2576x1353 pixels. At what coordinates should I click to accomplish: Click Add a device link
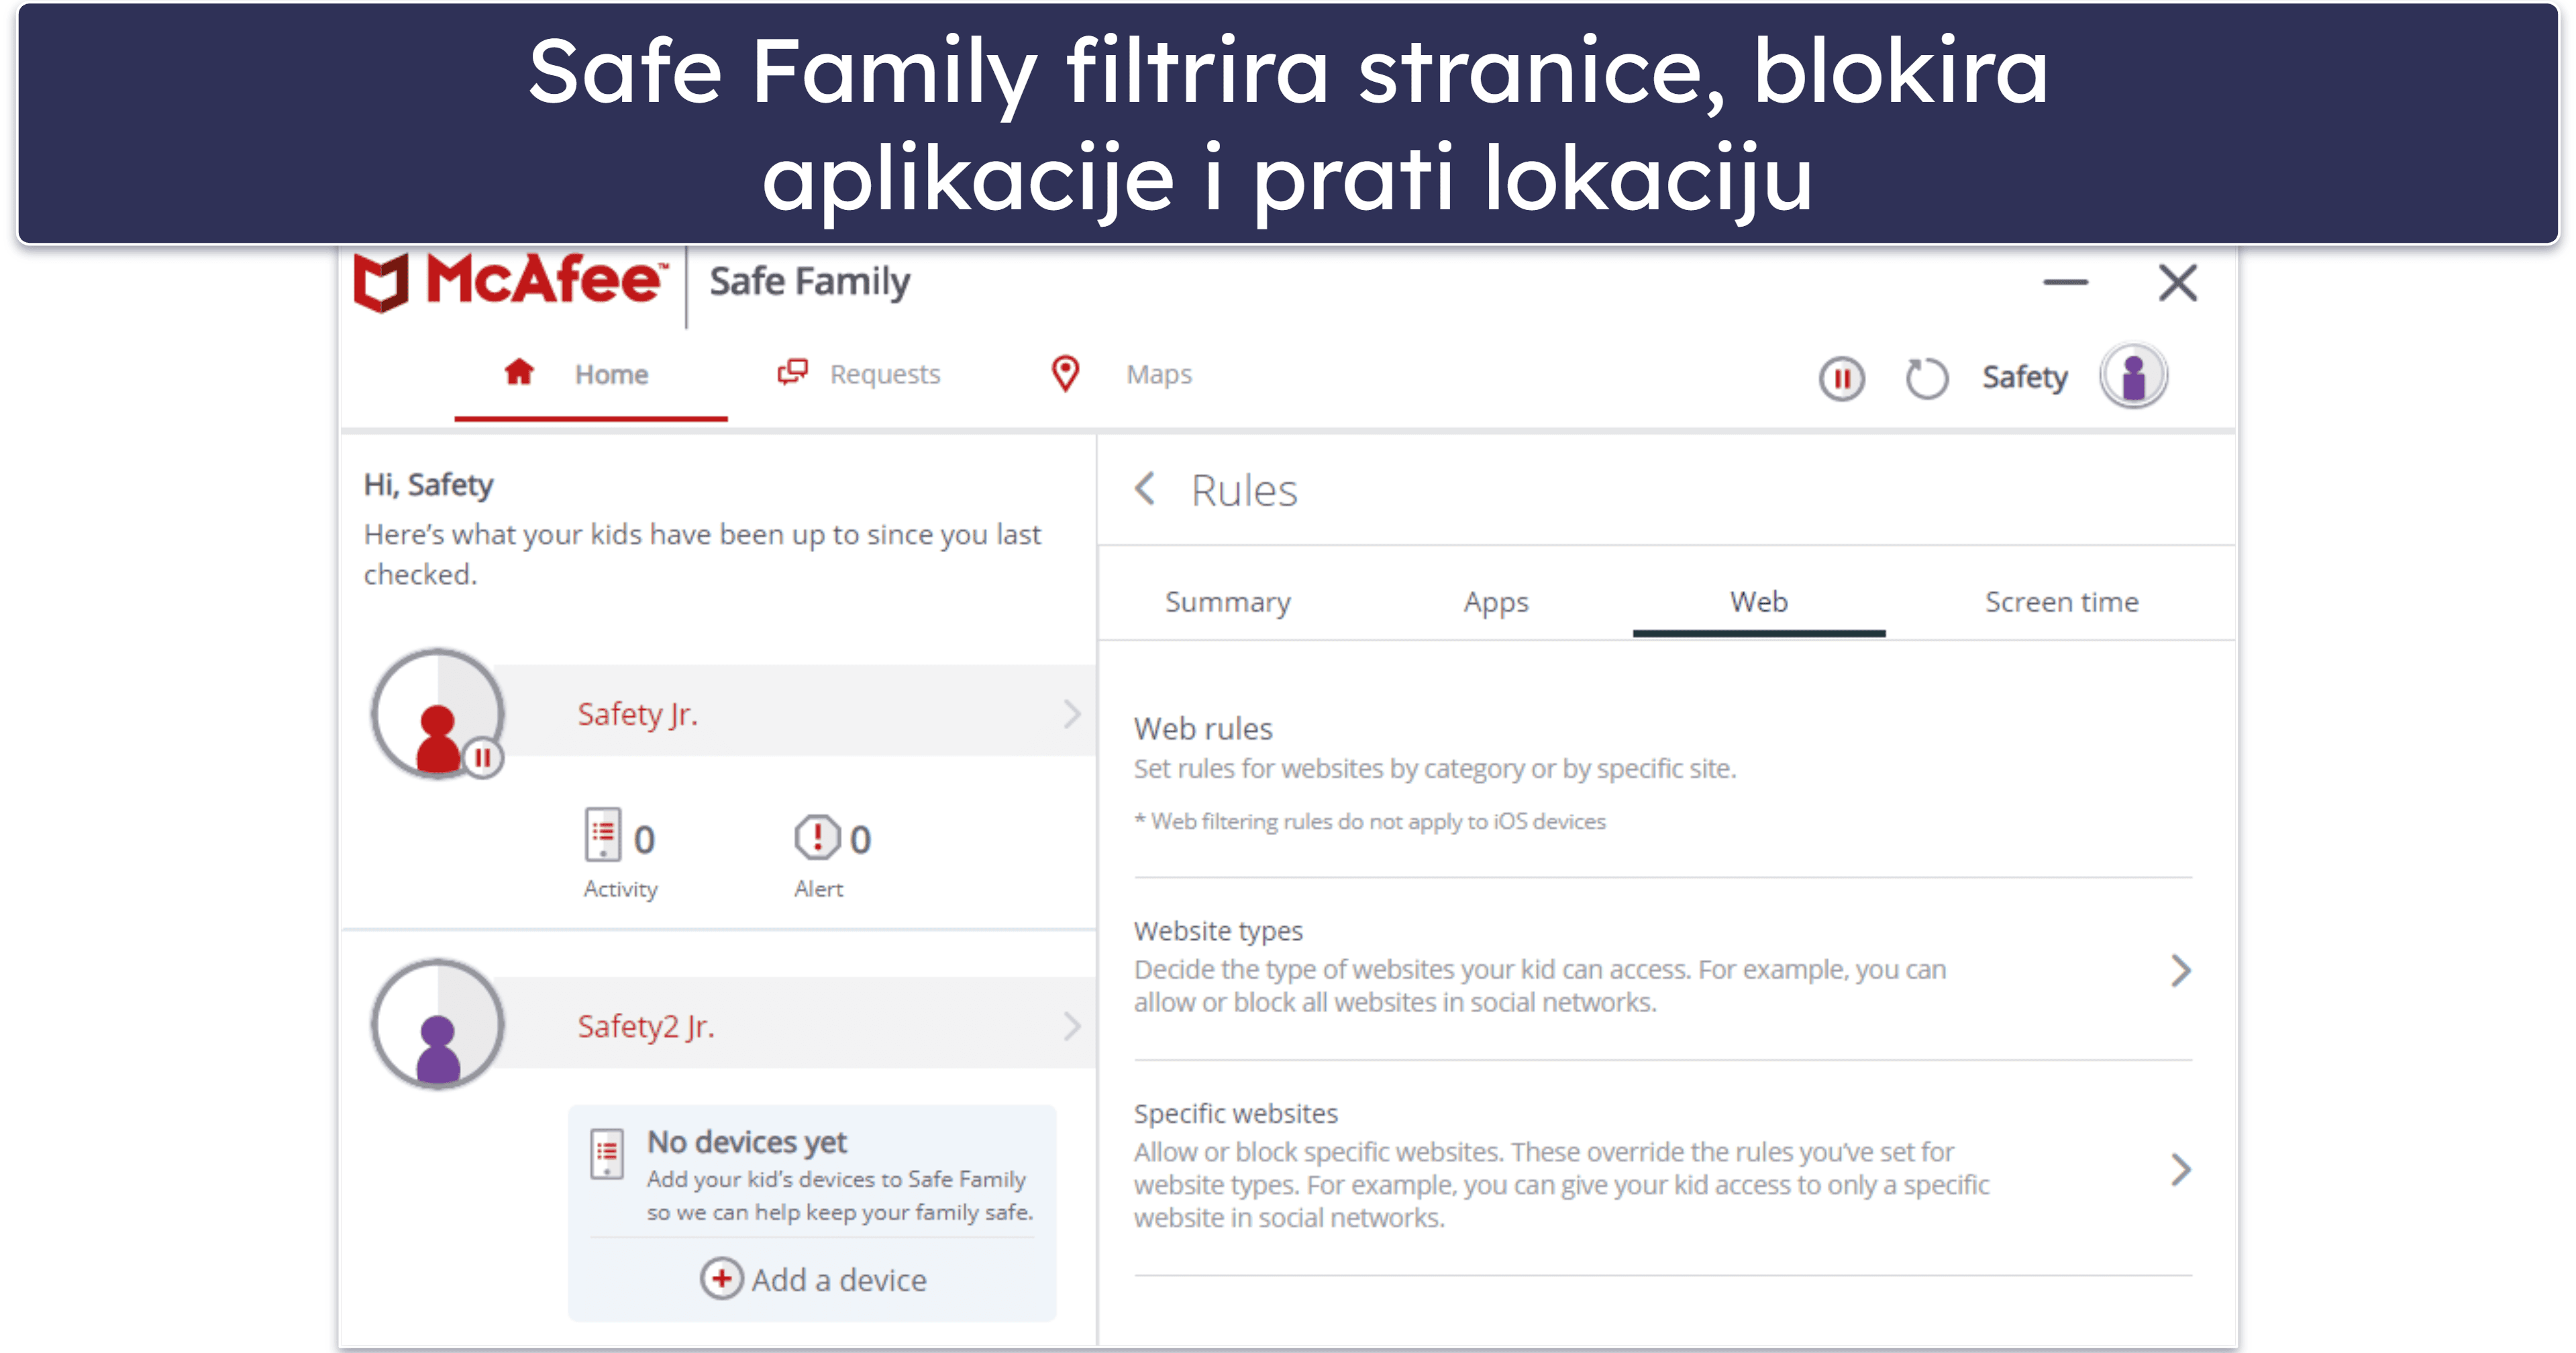838,1280
